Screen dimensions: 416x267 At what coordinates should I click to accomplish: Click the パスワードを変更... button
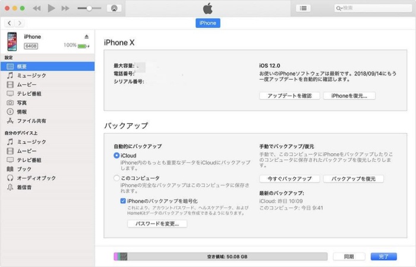157,224
